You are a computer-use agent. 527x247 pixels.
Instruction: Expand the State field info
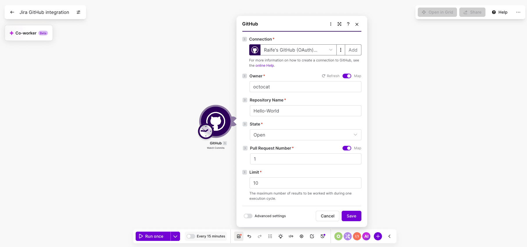click(245, 124)
